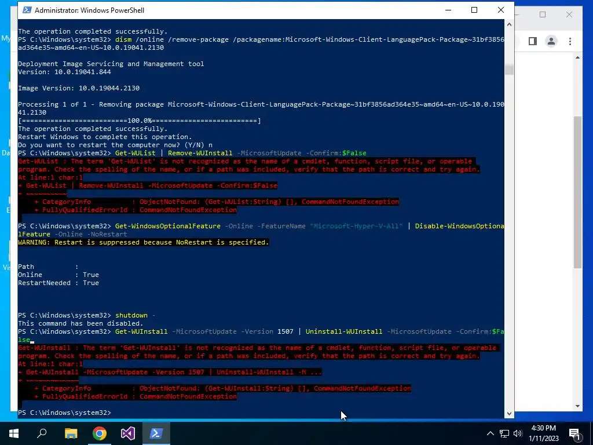The width and height of the screenshot is (593, 445).
Task: Open File Explorer from the taskbar
Action: coord(71,433)
